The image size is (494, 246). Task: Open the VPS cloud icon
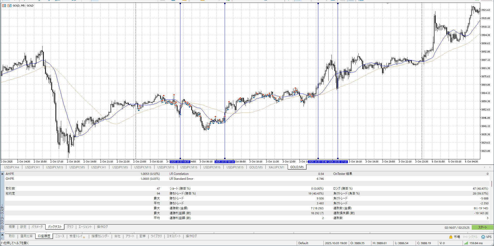(483, 237)
